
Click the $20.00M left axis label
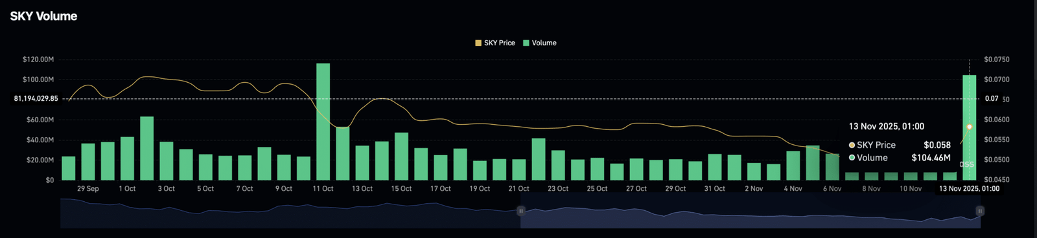(x=40, y=160)
